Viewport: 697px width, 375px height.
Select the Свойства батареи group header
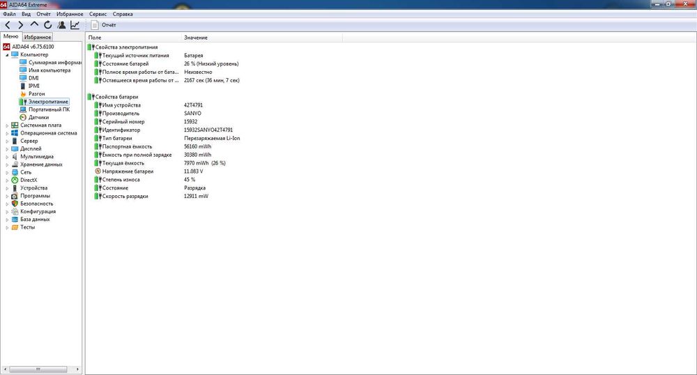point(116,97)
